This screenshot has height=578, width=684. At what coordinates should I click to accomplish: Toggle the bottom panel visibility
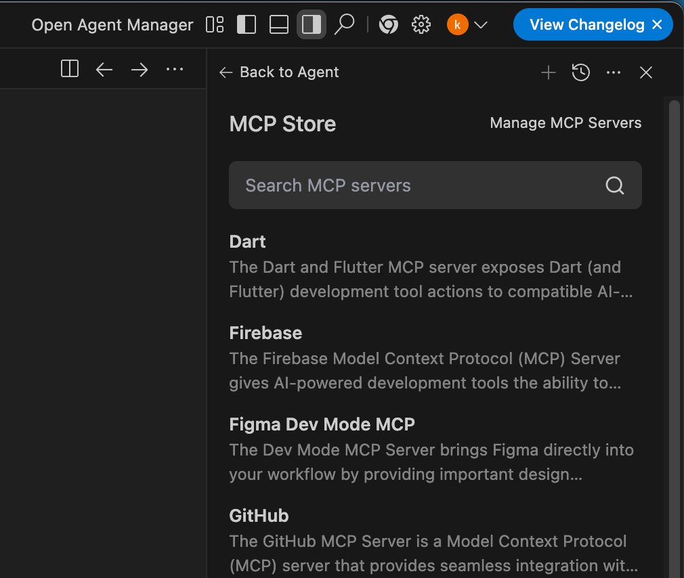coord(279,25)
